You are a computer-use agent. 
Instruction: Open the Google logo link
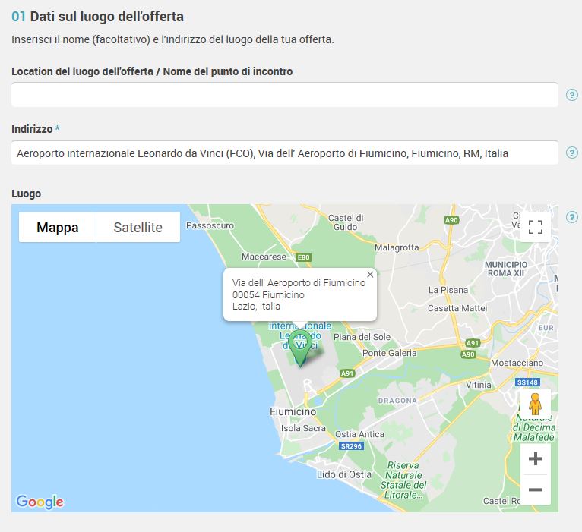coord(40,502)
